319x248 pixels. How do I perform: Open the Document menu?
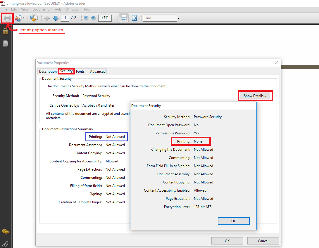click(41, 9)
